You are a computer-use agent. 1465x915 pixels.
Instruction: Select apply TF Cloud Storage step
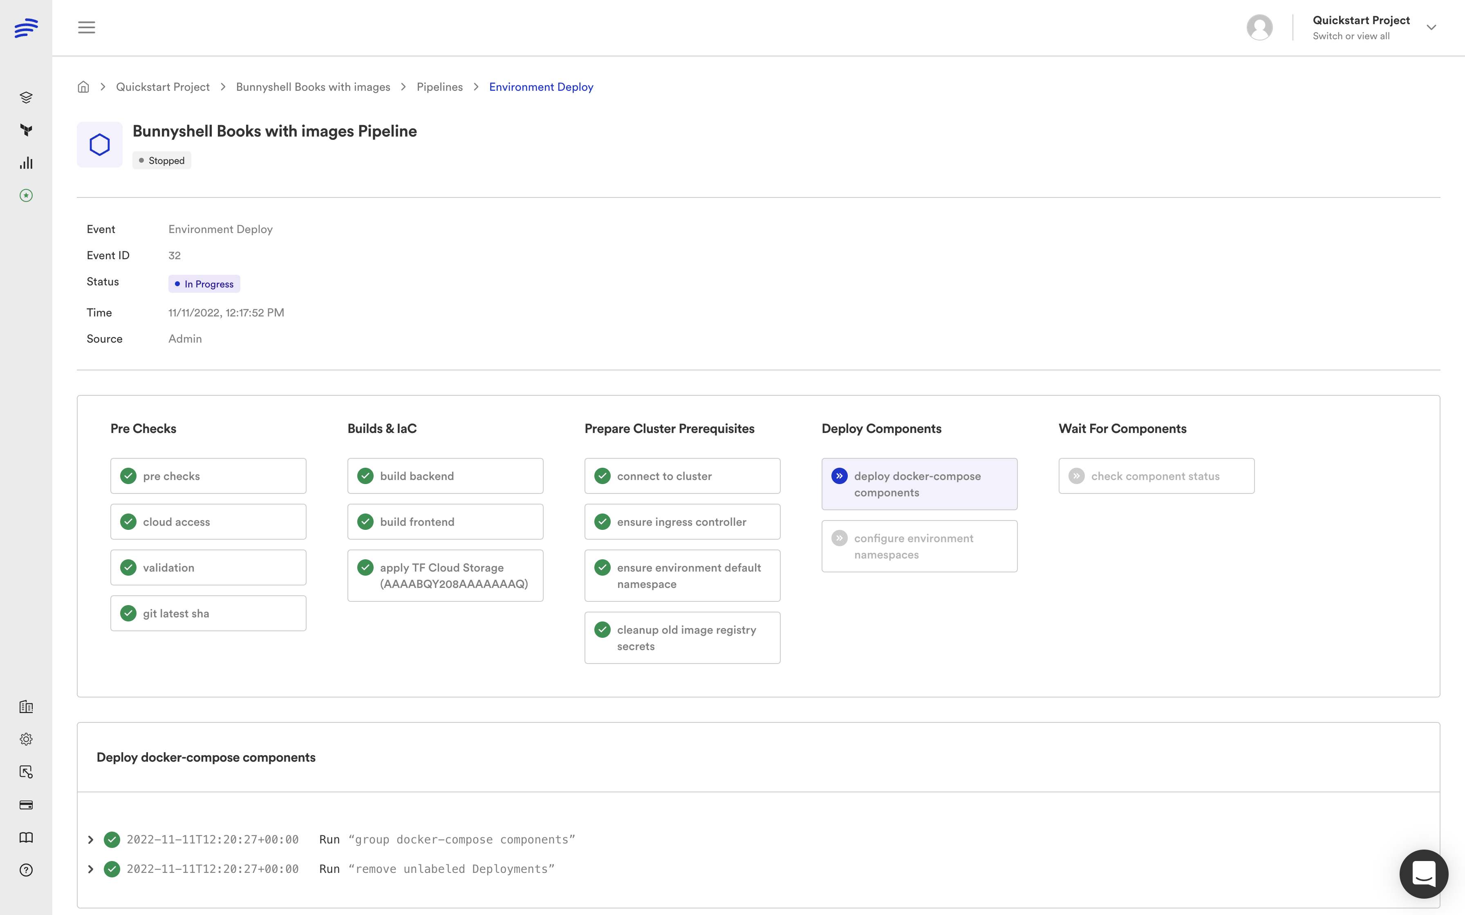[x=445, y=576]
